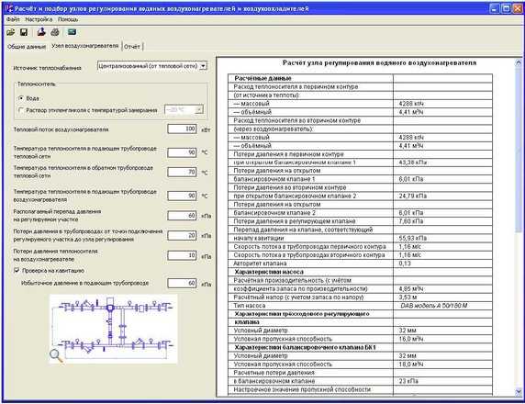Select the Узел воздухонагревателя tab

[85, 46]
